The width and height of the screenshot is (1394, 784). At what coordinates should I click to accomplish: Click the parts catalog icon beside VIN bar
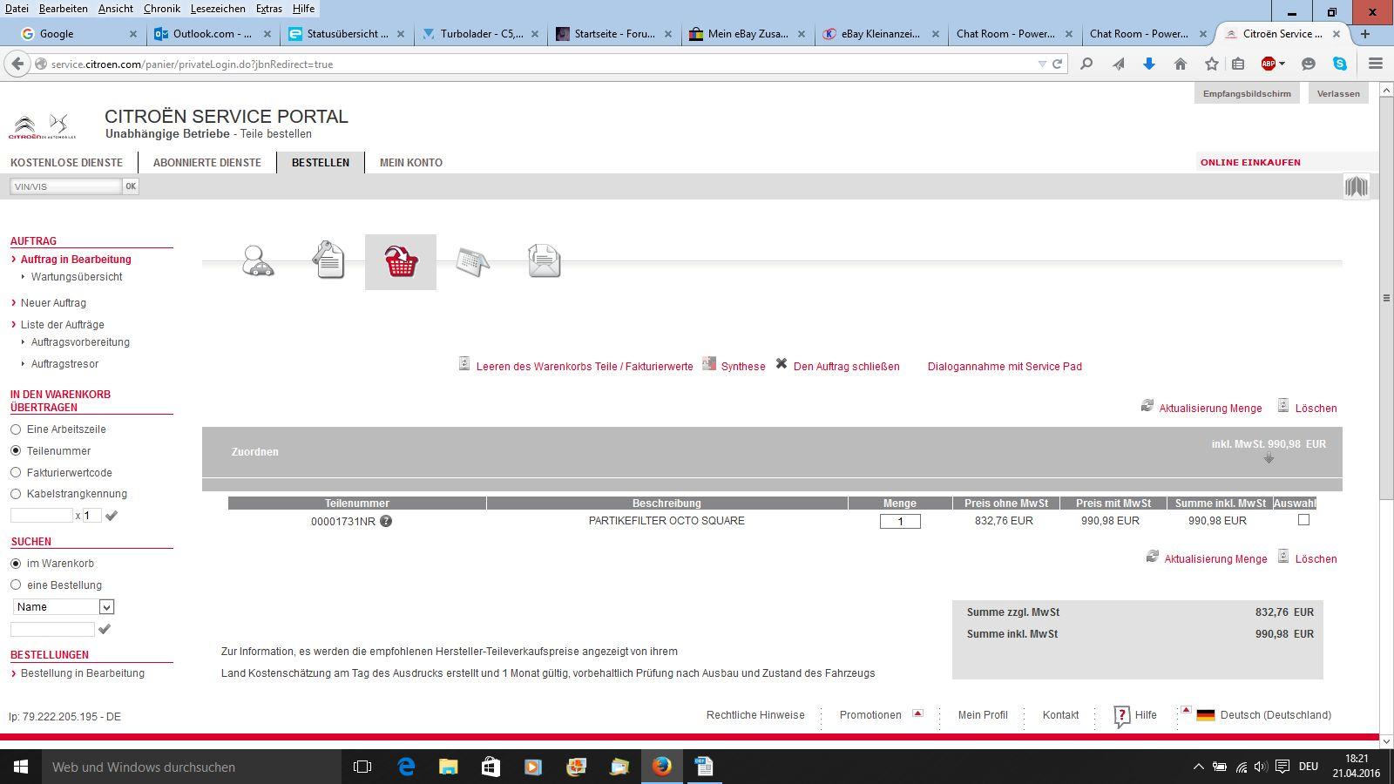tap(1357, 186)
